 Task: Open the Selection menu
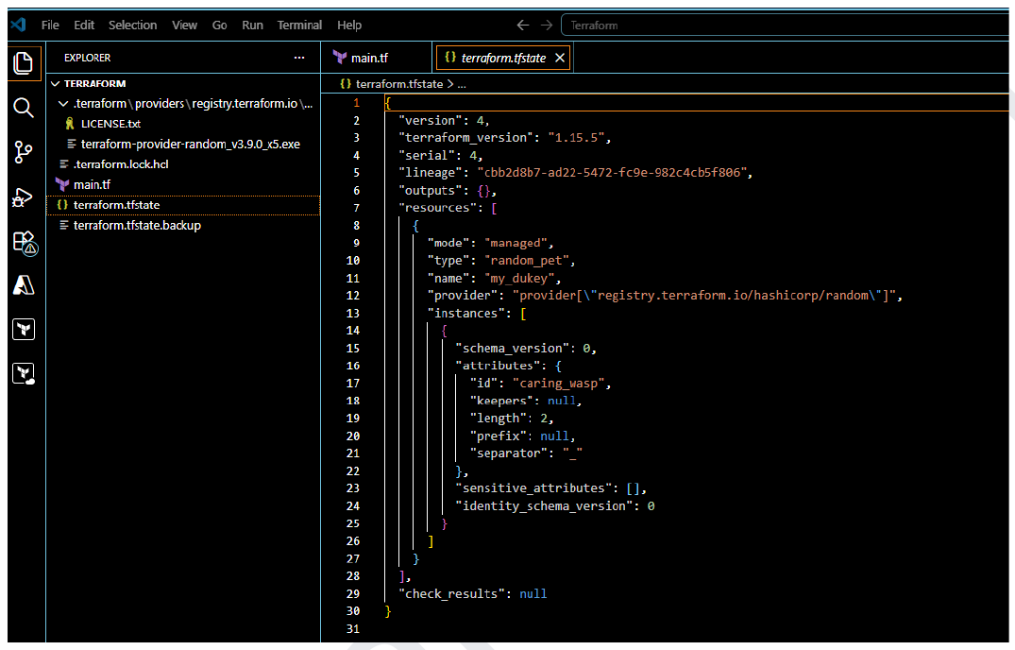[133, 25]
